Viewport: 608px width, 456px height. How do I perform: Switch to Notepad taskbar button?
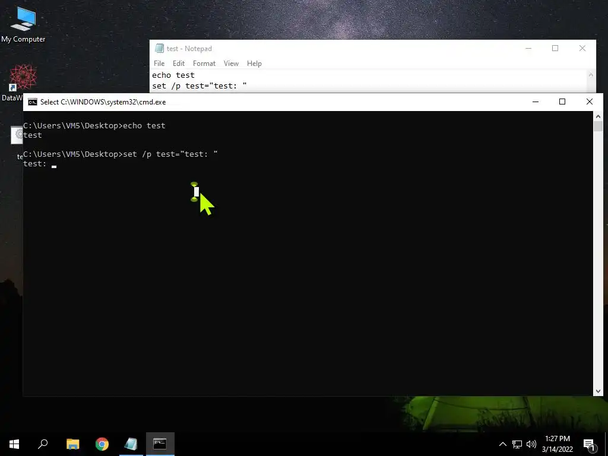point(131,444)
